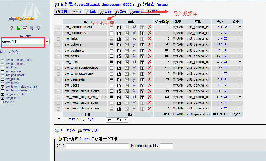Click the 'Check all' (全选) link
266x161 pixels.
coord(72,120)
